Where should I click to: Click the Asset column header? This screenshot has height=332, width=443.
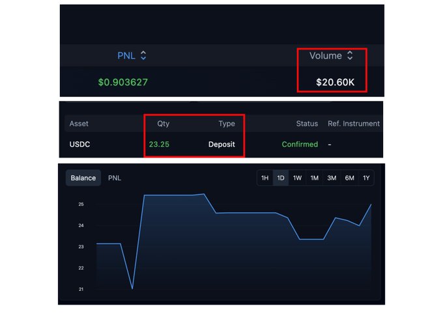79,124
